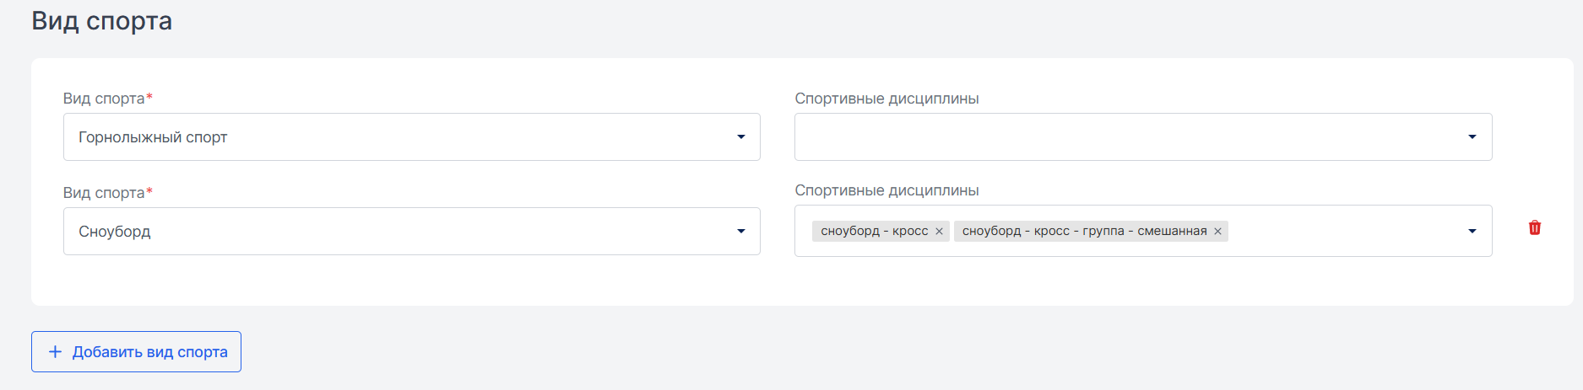1583x390 pixels.
Task: Open arrow of the empty Спортивные дисциплины dropdown
Action: pos(1472,137)
